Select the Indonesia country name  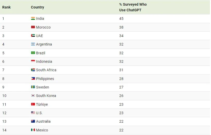pos(44,61)
